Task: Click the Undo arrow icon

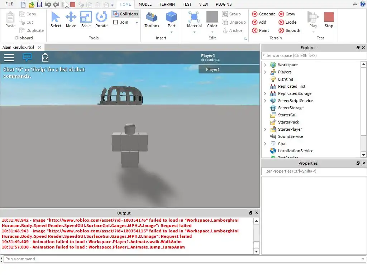Action: pos(48,4)
